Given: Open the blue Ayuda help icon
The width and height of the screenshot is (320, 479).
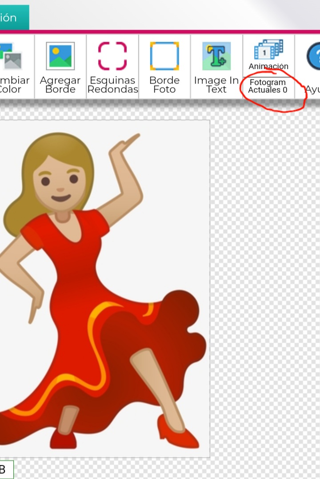Looking at the screenshot, I should click(314, 56).
